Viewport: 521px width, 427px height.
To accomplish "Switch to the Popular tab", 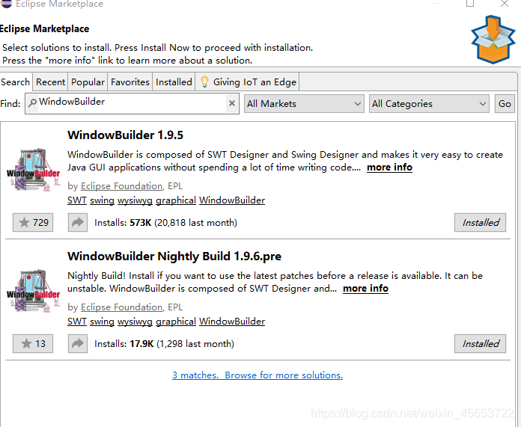I will pos(88,82).
